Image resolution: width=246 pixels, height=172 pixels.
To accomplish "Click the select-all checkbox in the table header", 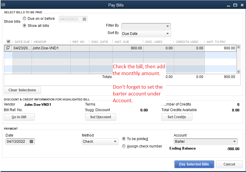I will [x=8, y=42].
